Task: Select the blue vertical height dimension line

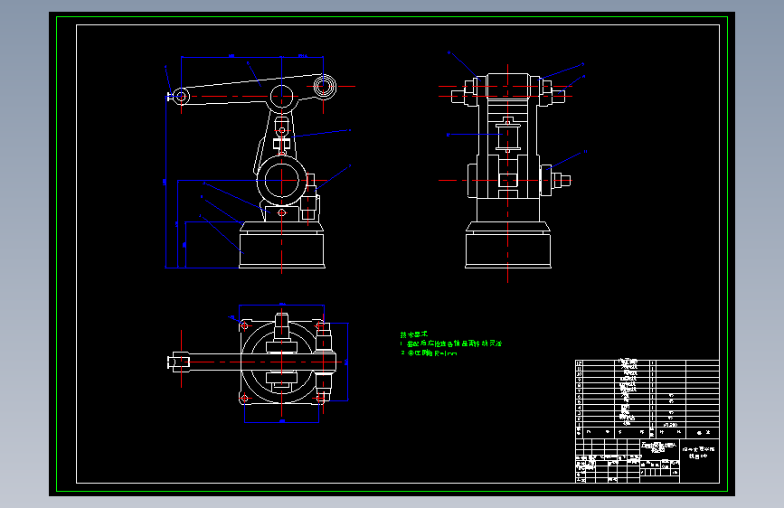Action: [165, 180]
